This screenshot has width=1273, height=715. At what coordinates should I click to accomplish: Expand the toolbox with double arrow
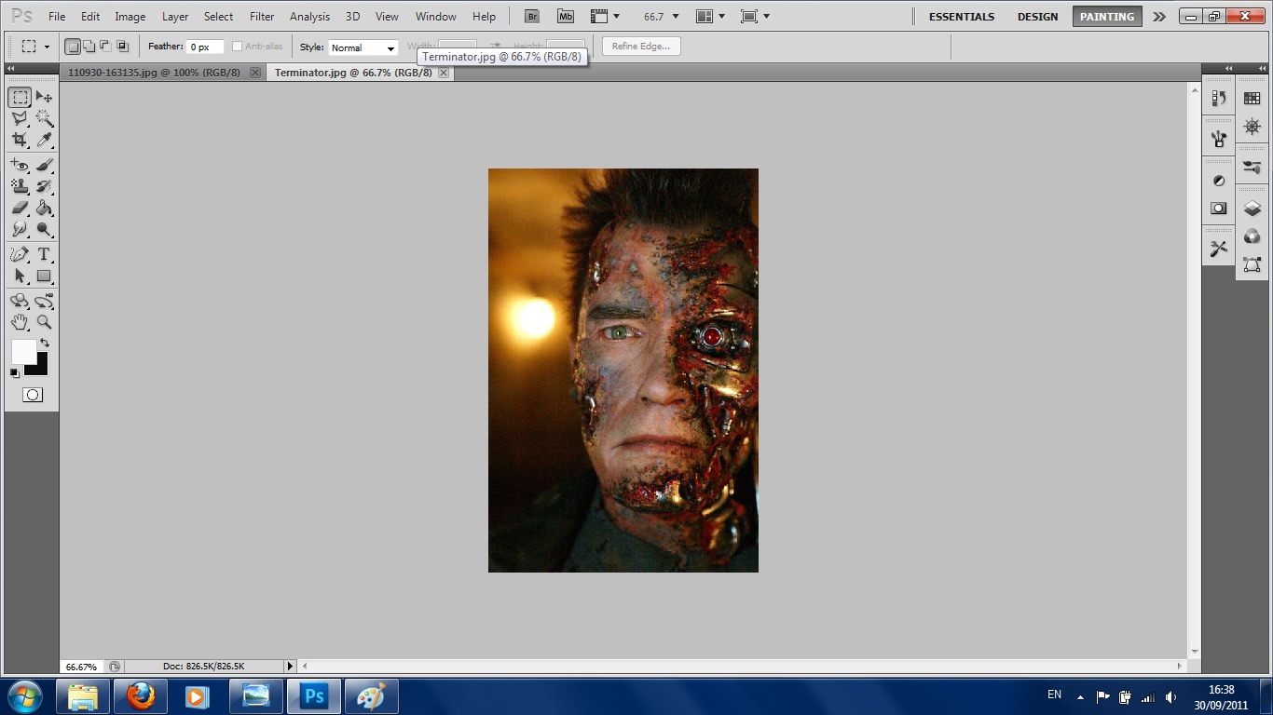[x=11, y=69]
